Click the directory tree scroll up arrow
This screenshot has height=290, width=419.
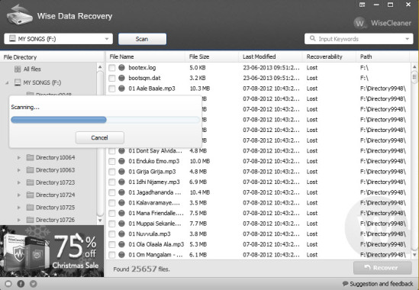[100, 67]
